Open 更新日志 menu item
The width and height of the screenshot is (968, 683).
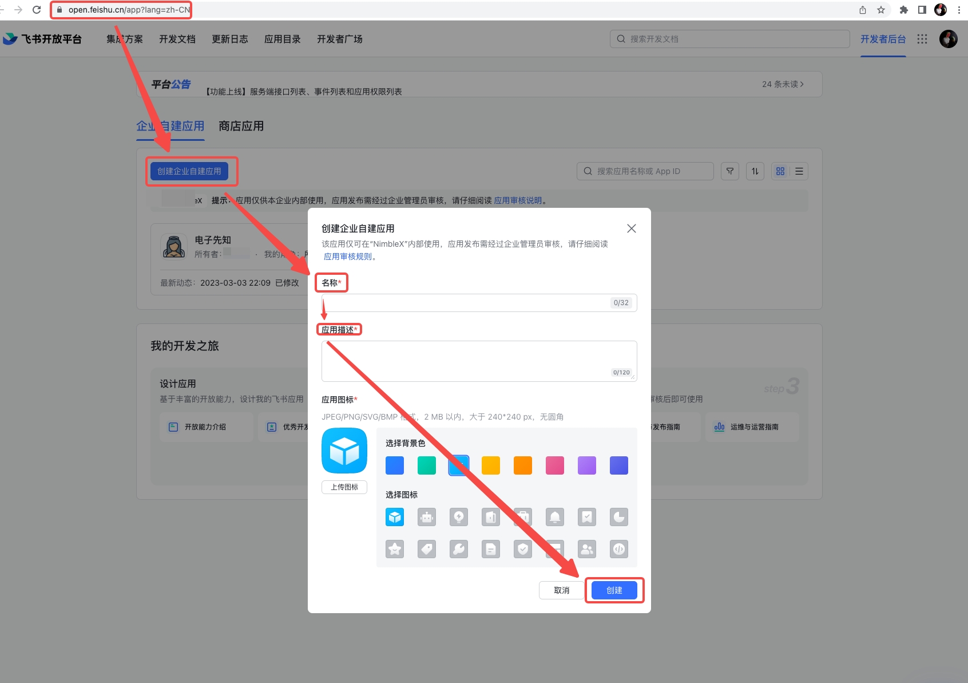tap(230, 39)
